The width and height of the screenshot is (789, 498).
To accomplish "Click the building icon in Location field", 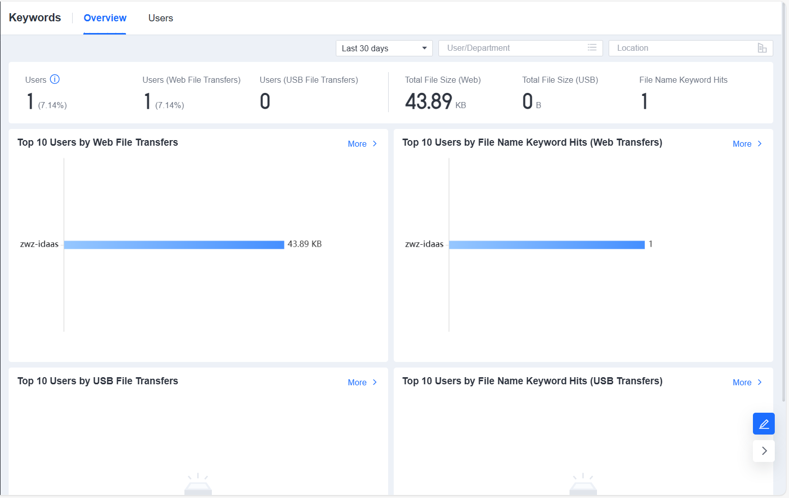I will click(762, 48).
